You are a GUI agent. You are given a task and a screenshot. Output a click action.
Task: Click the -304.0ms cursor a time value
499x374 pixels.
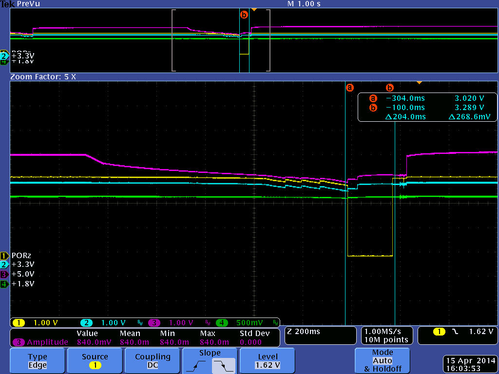click(x=405, y=98)
